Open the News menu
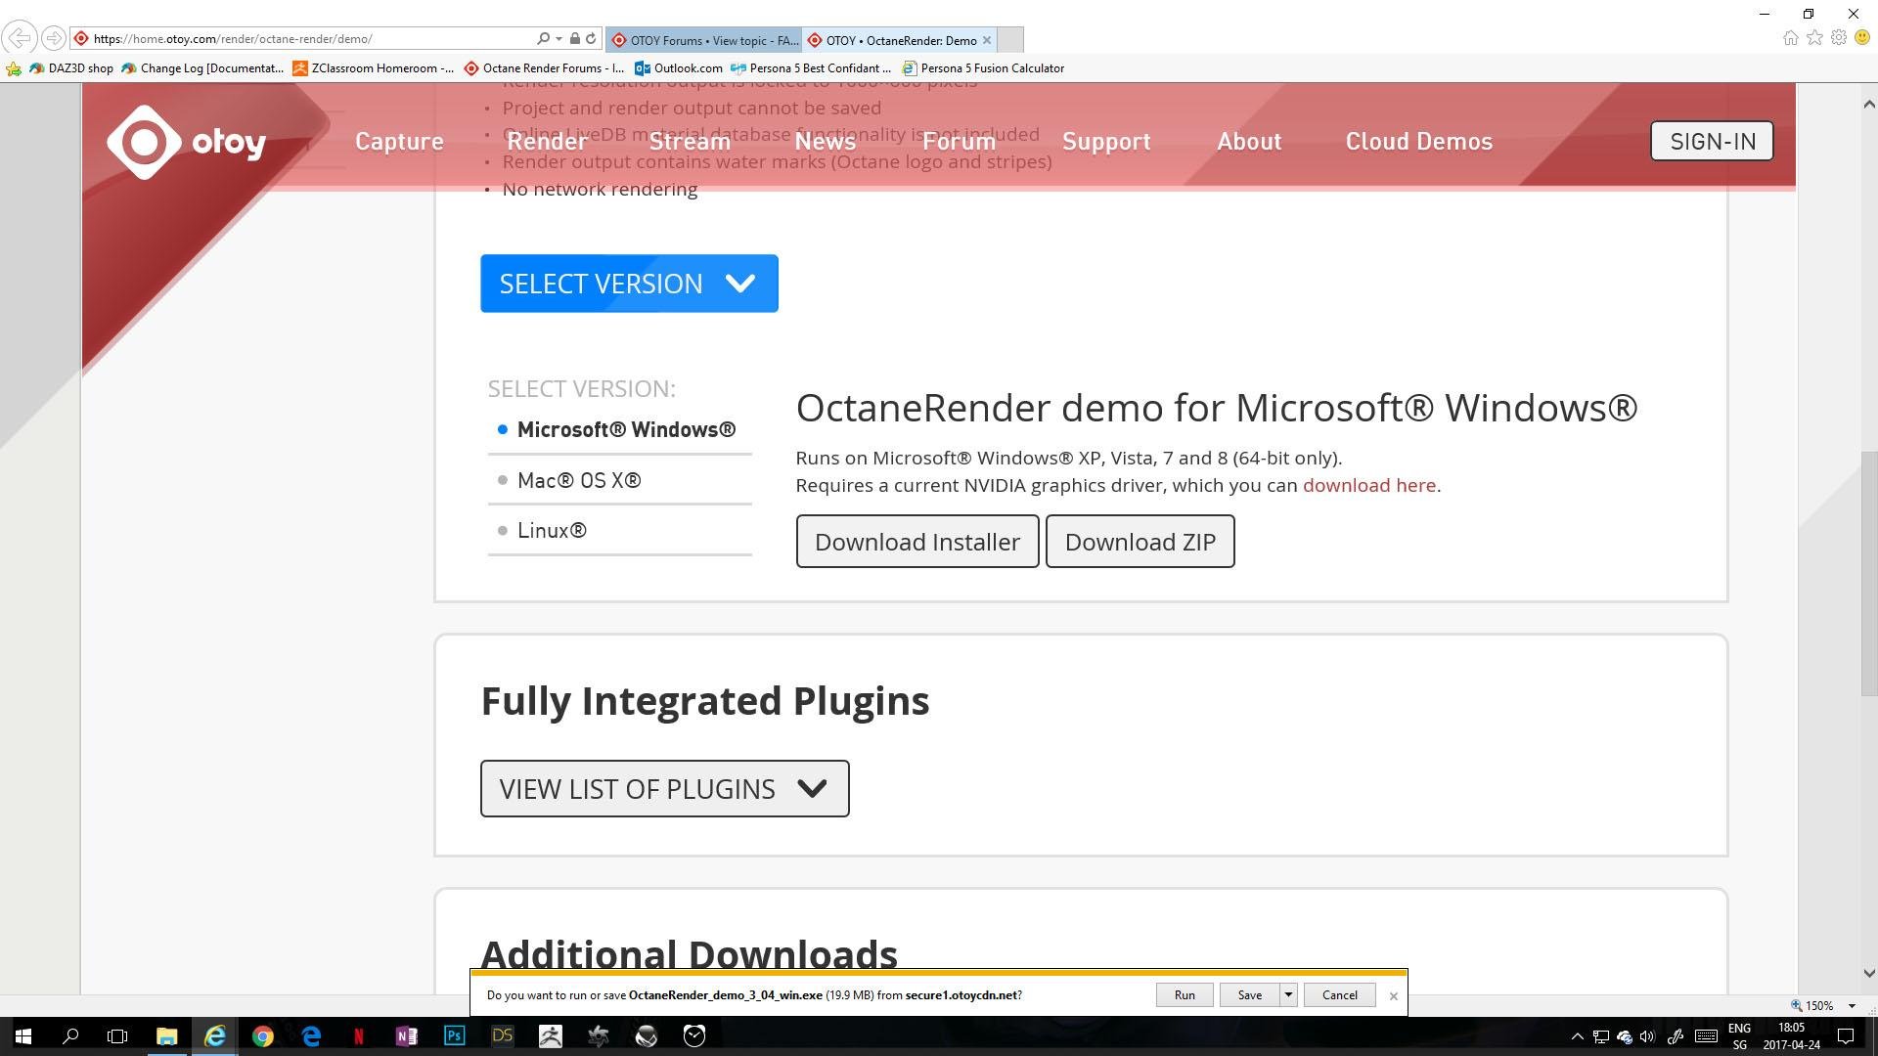 [x=825, y=141]
